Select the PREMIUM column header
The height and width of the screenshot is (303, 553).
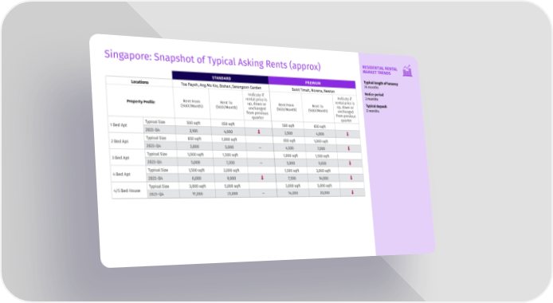(312, 83)
